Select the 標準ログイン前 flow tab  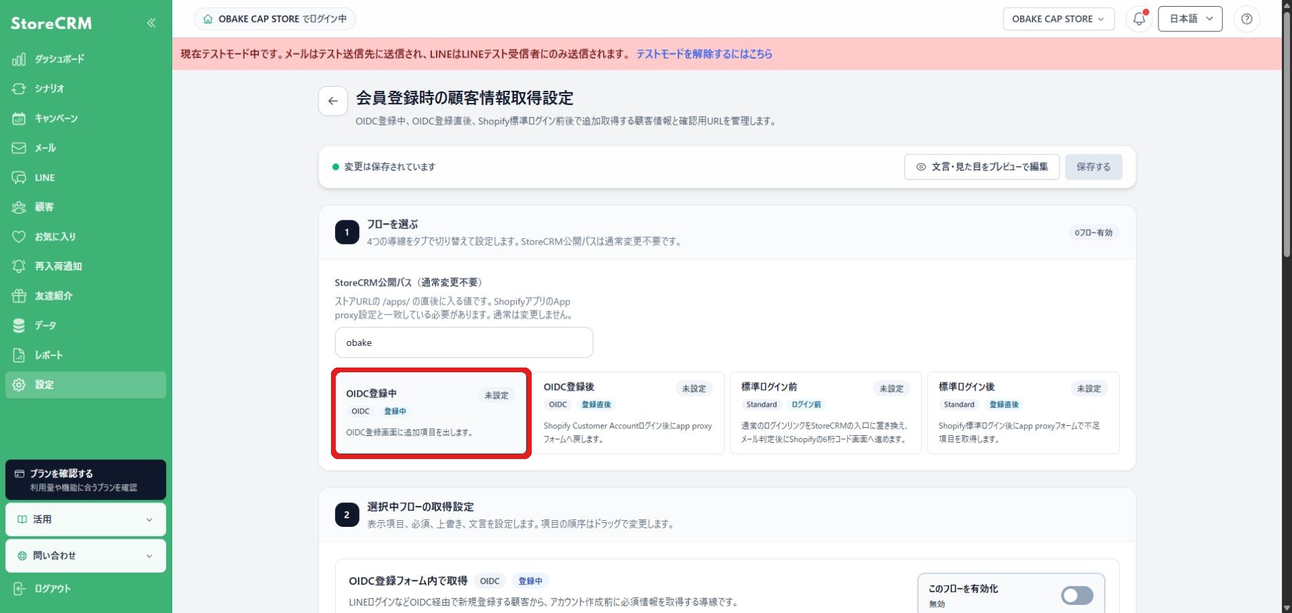[x=825, y=413]
